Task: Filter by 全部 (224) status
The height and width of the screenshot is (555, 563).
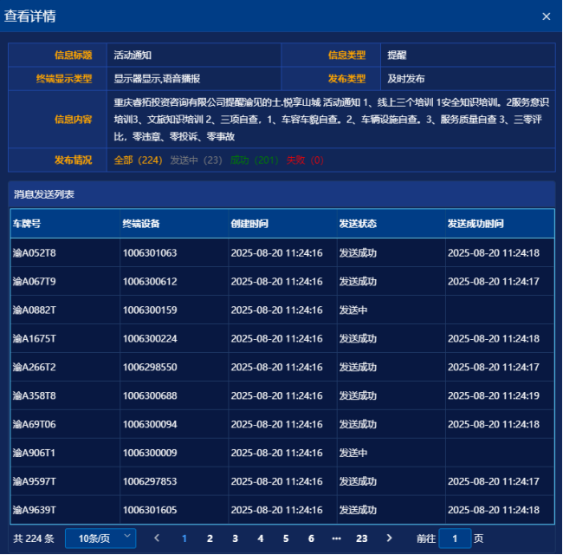Action: [x=138, y=160]
